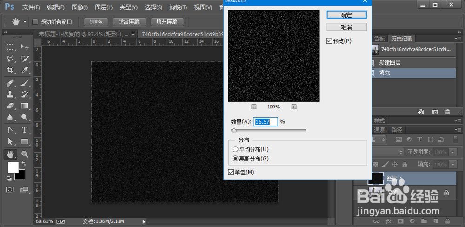Select the Horizontal Type tool
Image resolution: width=465 pixels, height=227 pixels.
coord(25,130)
